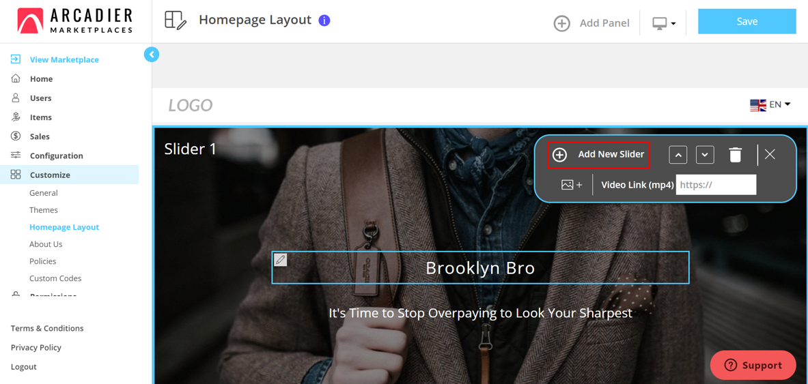Screen dimensions: 808x384
Task: Open About Us under Customize
Action: click(46, 244)
